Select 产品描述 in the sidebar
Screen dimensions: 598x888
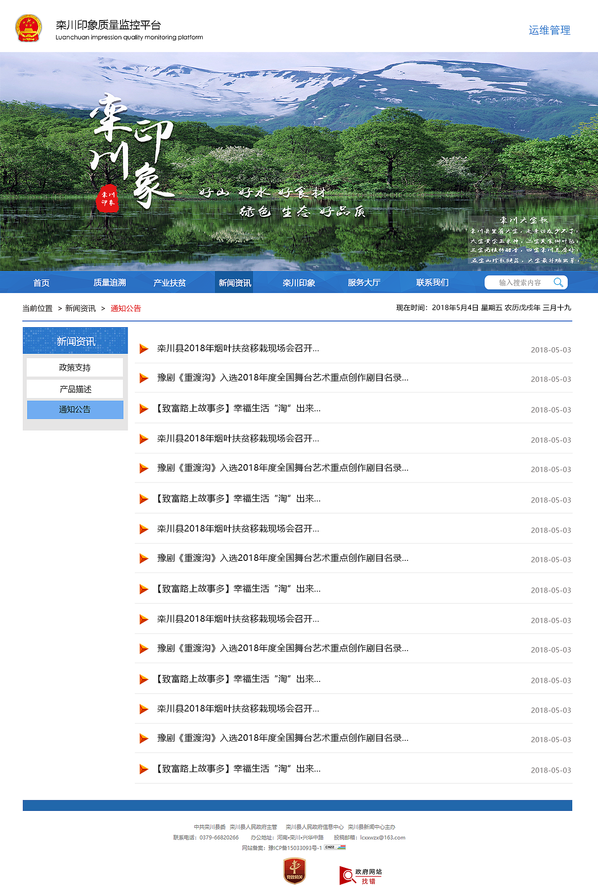tap(75, 389)
